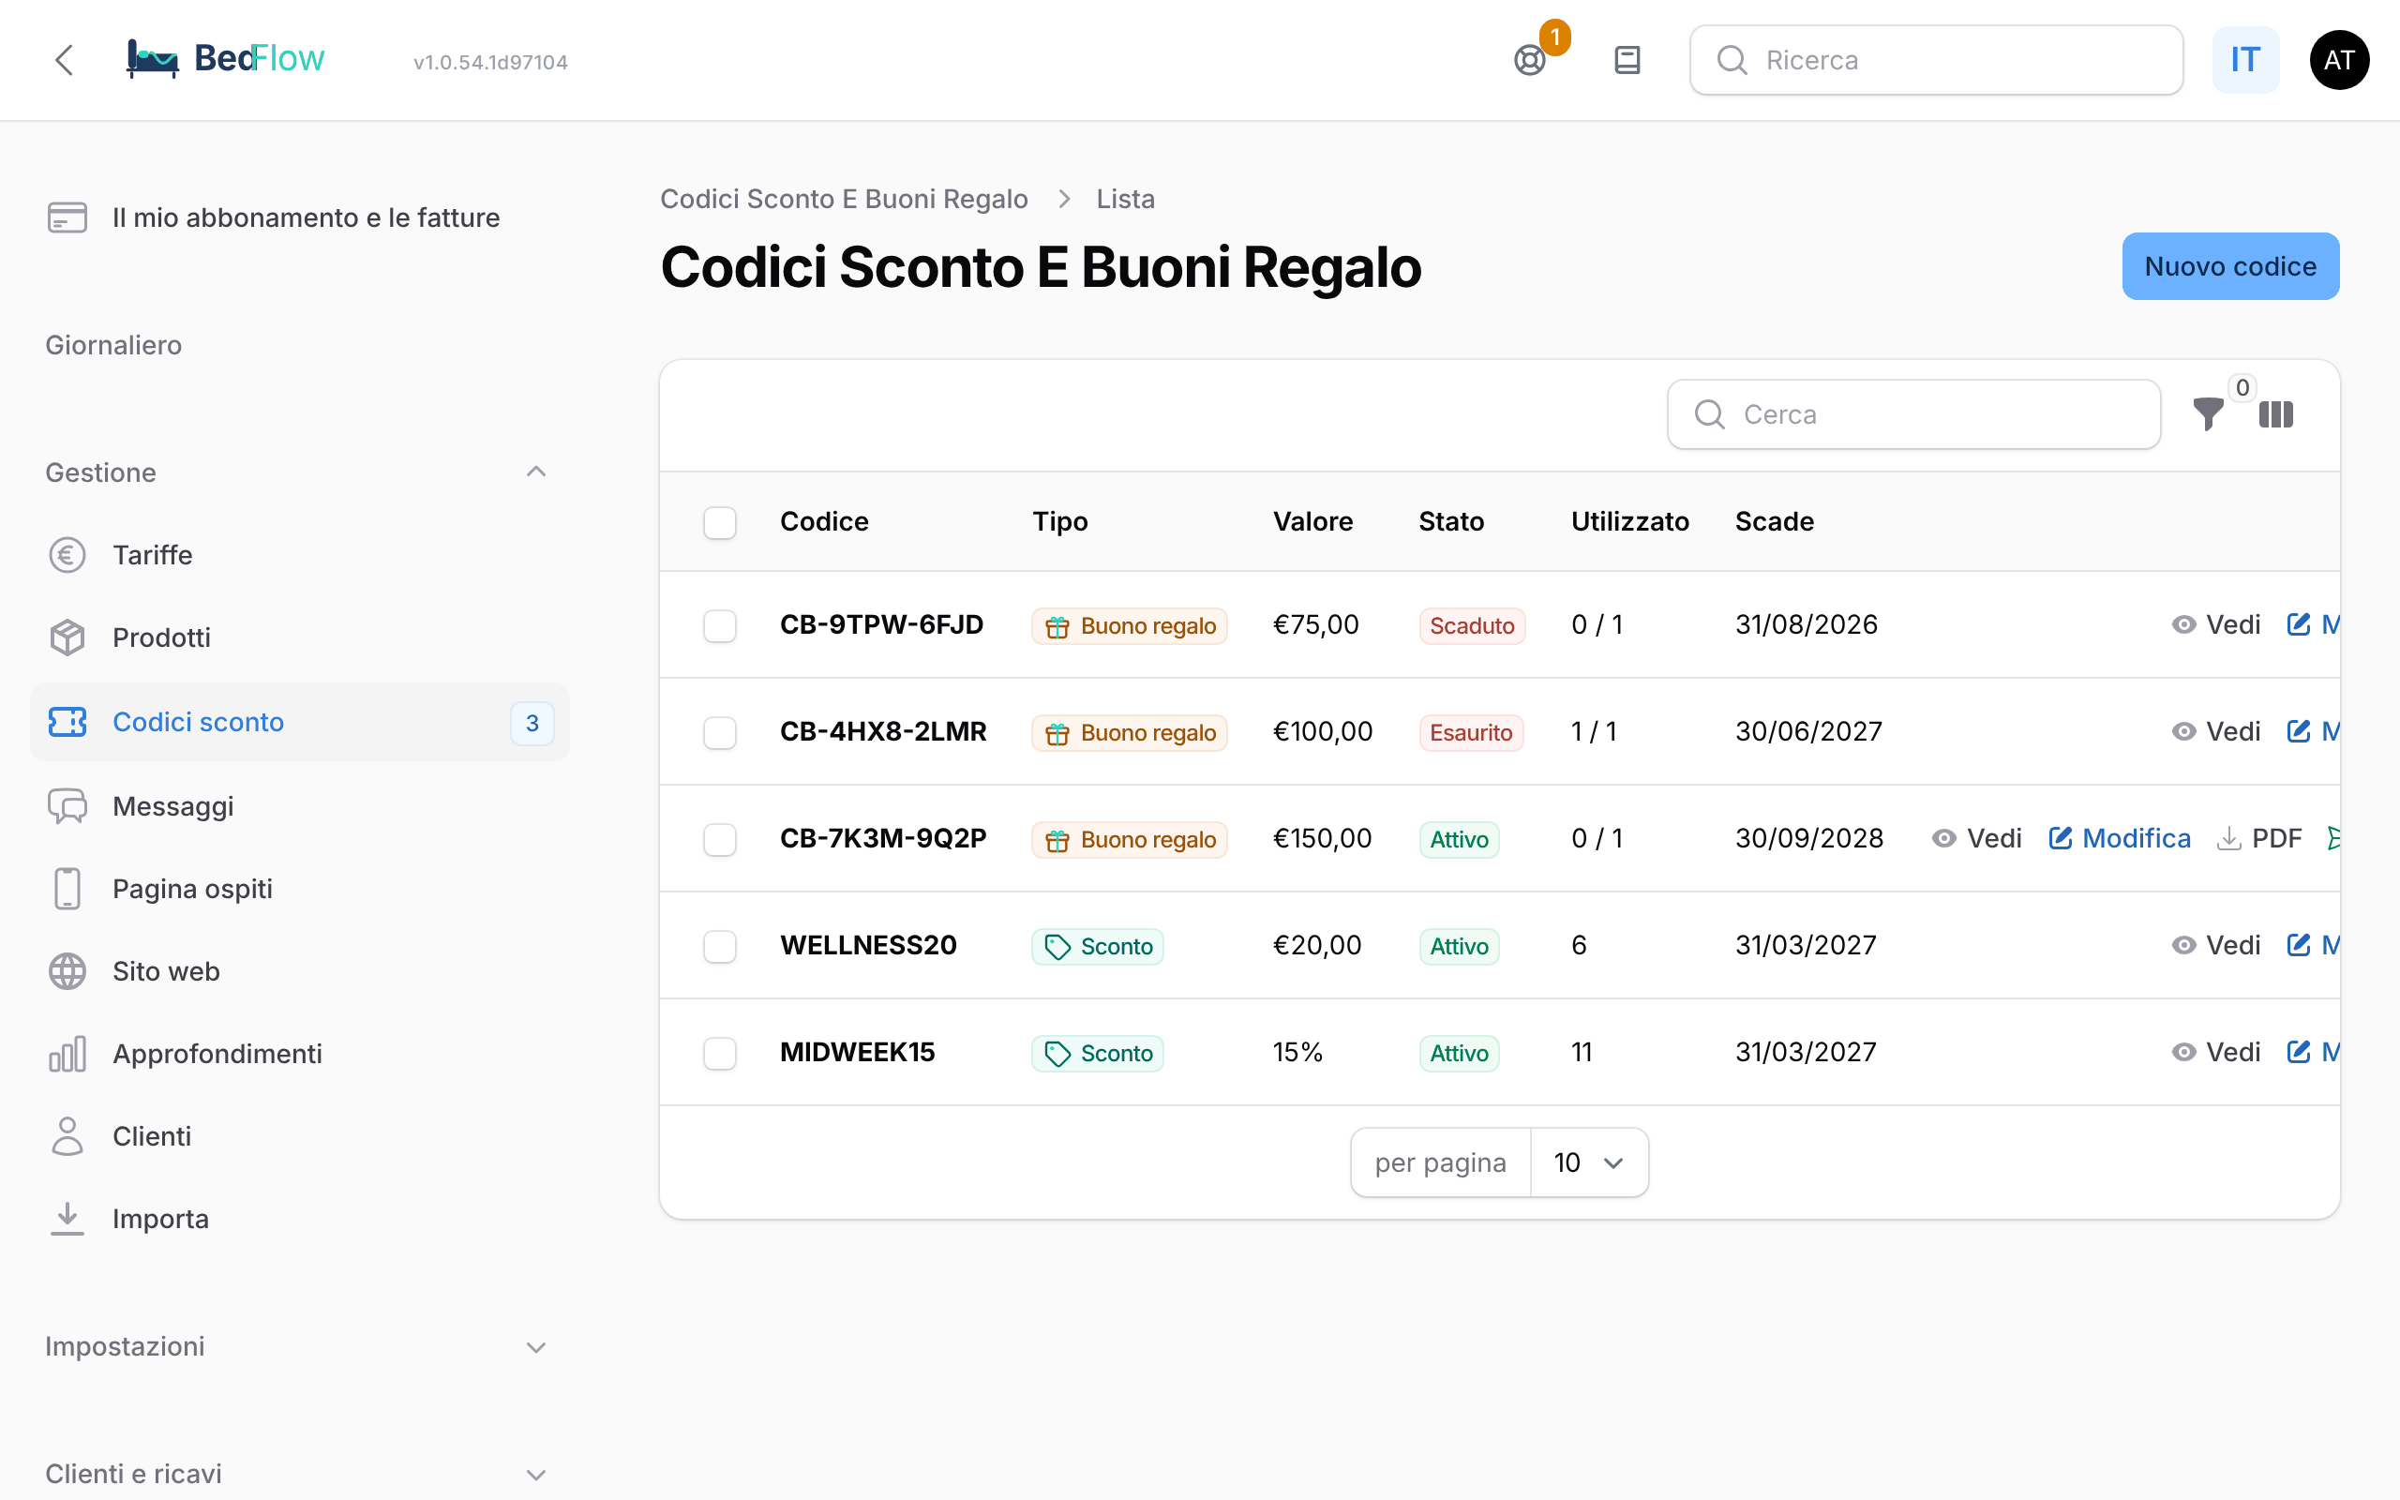Image resolution: width=2400 pixels, height=1500 pixels.
Task: Click the Clienti person icon
Action: click(x=67, y=1136)
